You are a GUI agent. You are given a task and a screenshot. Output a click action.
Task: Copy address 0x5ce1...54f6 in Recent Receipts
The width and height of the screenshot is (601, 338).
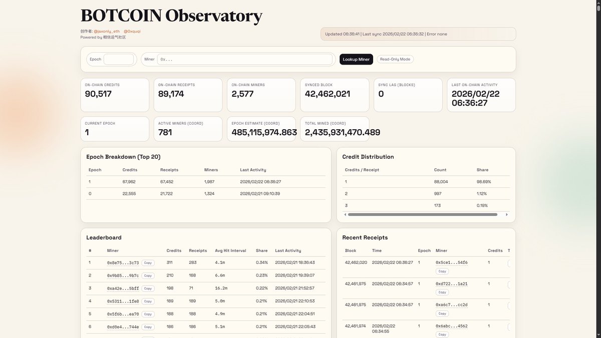point(442,271)
